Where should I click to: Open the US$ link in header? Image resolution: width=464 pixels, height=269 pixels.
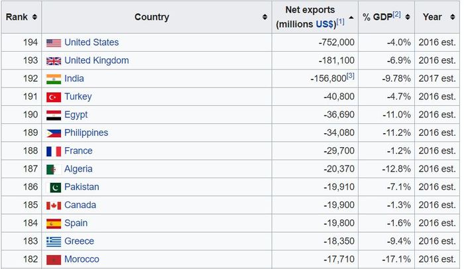tap(325, 24)
